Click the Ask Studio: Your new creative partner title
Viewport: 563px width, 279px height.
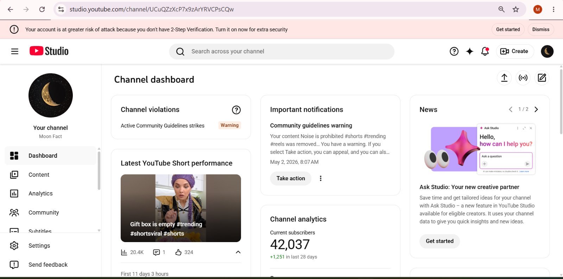tap(469, 187)
